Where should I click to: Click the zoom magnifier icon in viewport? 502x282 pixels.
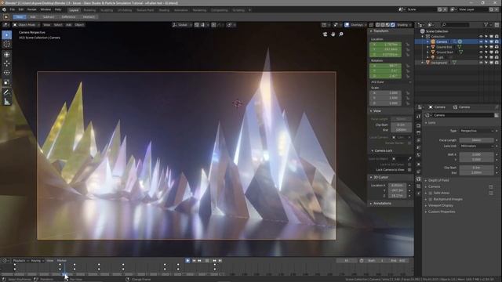(341, 34)
